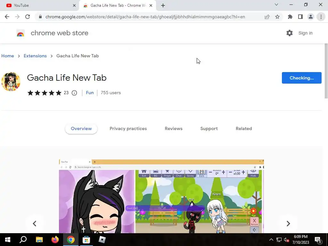Image resolution: width=328 pixels, height=246 pixels.
Task: Open Microsoft Store from taskbar
Action: point(86,240)
